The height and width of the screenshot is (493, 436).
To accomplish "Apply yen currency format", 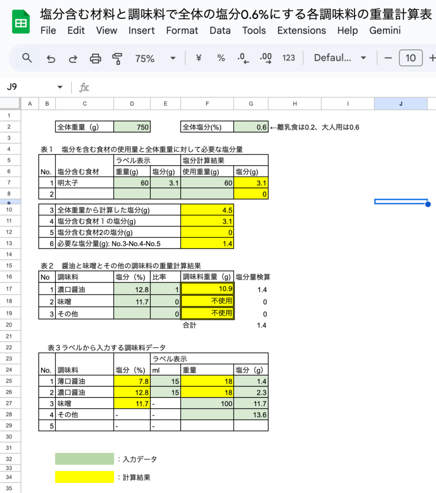I will tap(198, 58).
